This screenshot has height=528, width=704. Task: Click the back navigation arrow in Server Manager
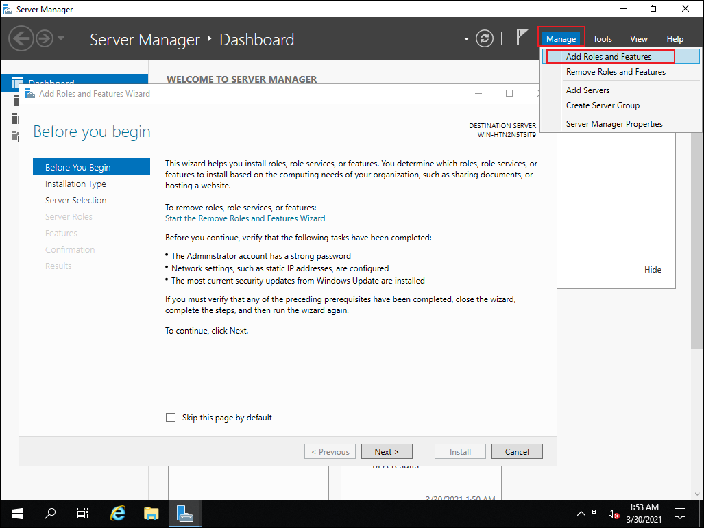(21, 38)
